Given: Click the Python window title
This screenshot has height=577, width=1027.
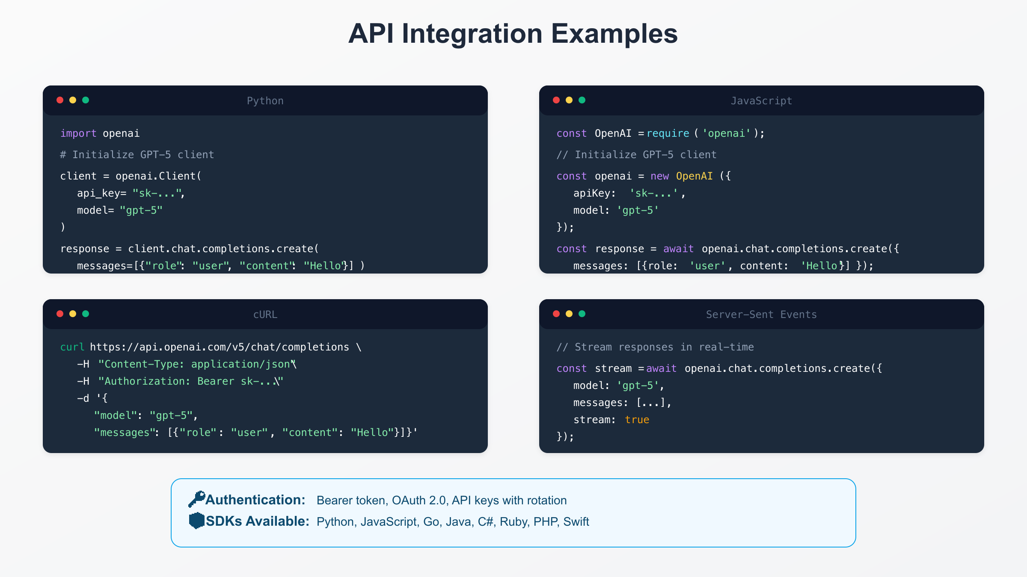Looking at the screenshot, I should (x=265, y=101).
